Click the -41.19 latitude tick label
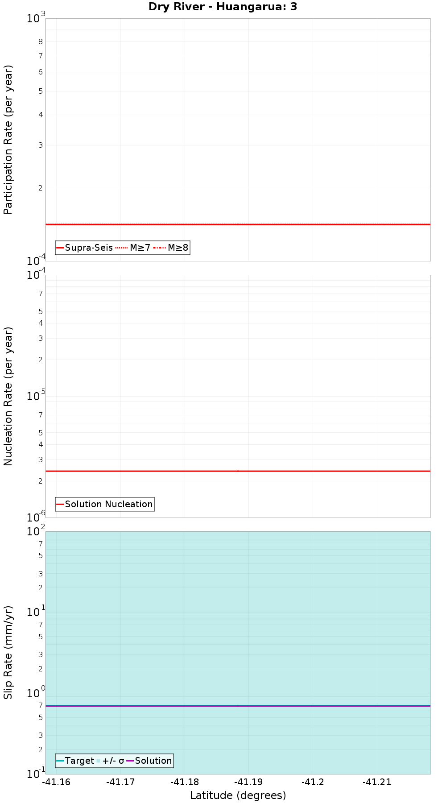The height and width of the screenshot is (803, 446). pos(249,782)
